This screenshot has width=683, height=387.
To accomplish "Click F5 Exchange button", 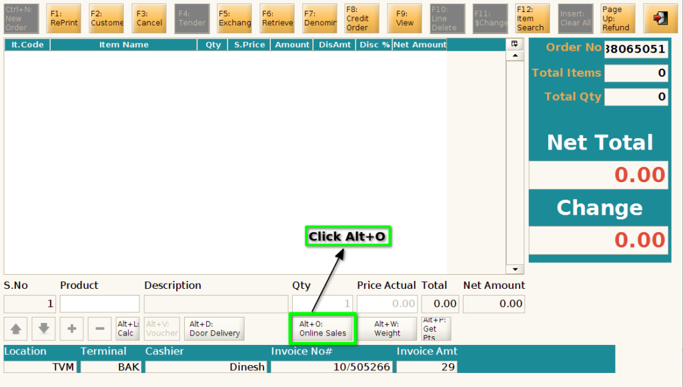I will tap(234, 18).
